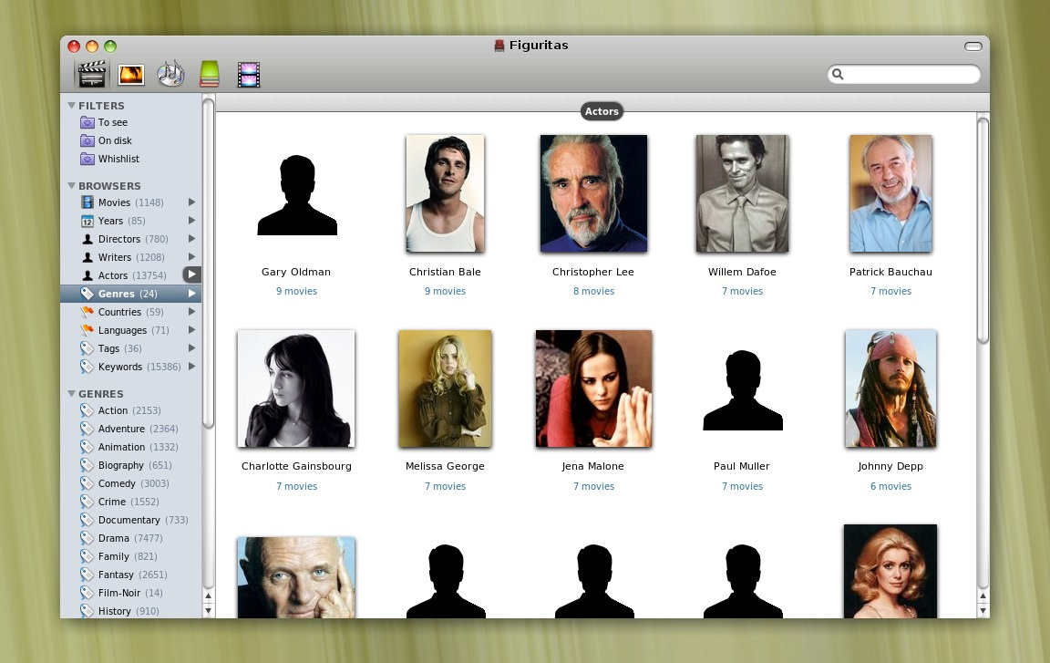Select the Johnny Depp photo
The height and width of the screenshot is (663, 1050).
[890, 388]
